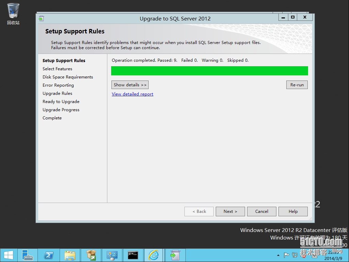
Task: Open the View detailed report link
Action: click(x=133, y=94)
